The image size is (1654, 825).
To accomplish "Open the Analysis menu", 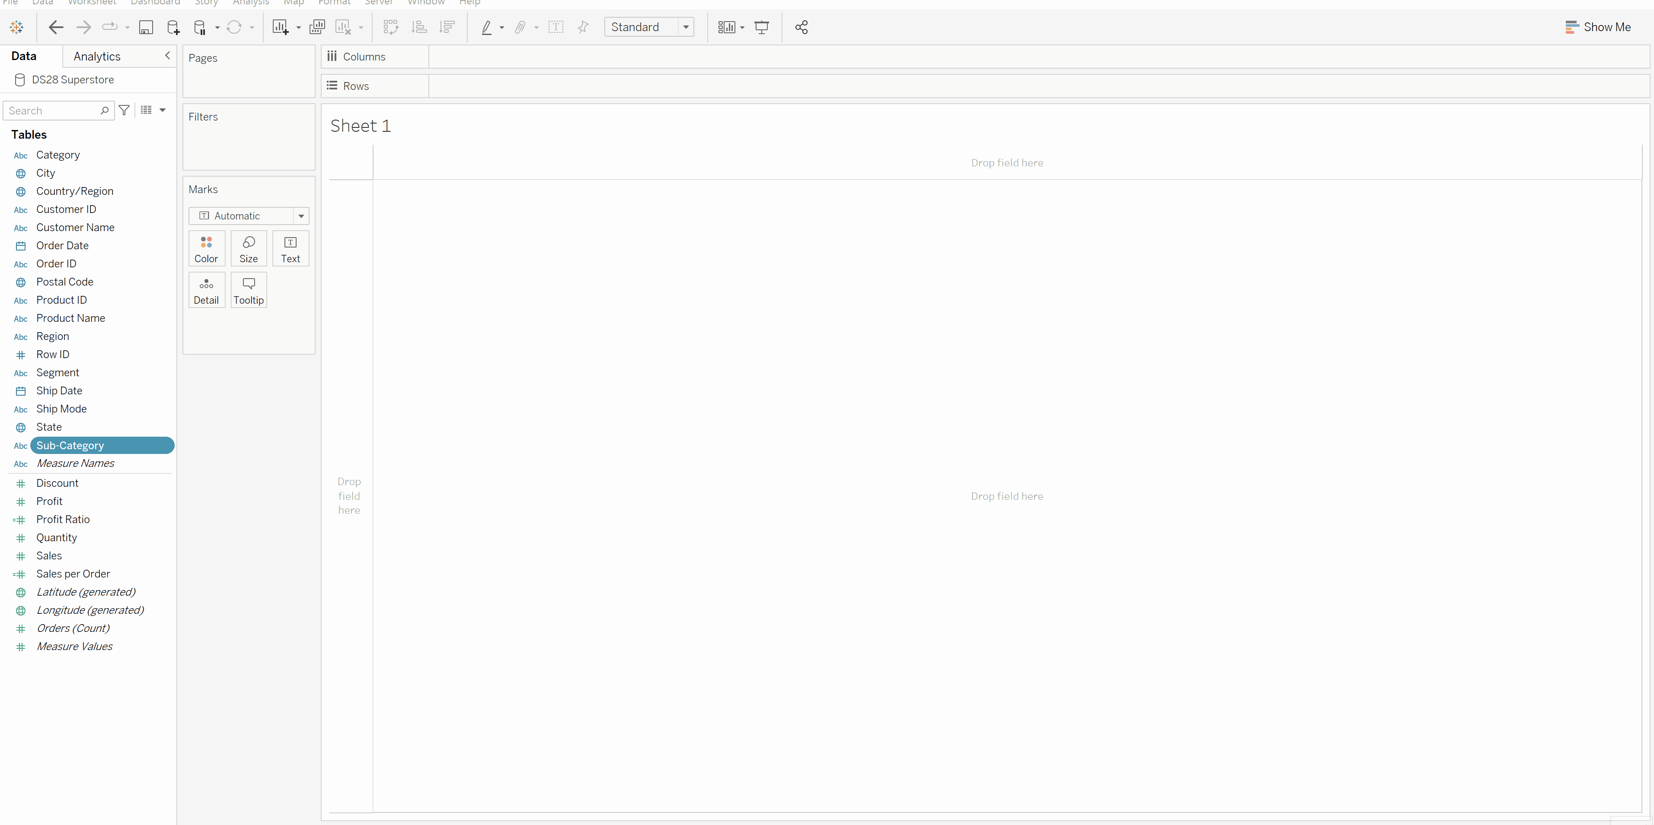I will pos(250,3).
